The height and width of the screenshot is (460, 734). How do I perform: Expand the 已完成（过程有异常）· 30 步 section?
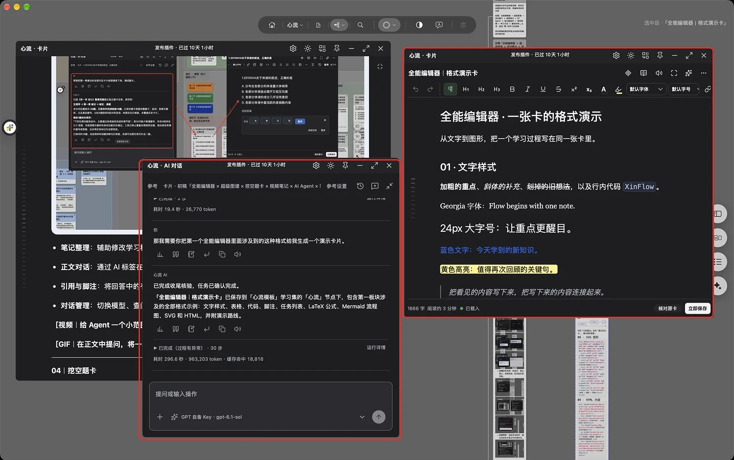pos(188,348)
